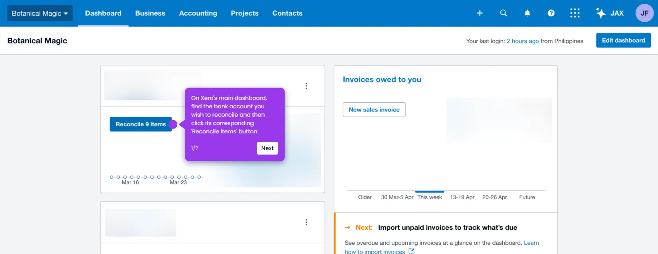
Task: Select the 30 Mar-5 Apr period label
Action: tap(397, 197)
